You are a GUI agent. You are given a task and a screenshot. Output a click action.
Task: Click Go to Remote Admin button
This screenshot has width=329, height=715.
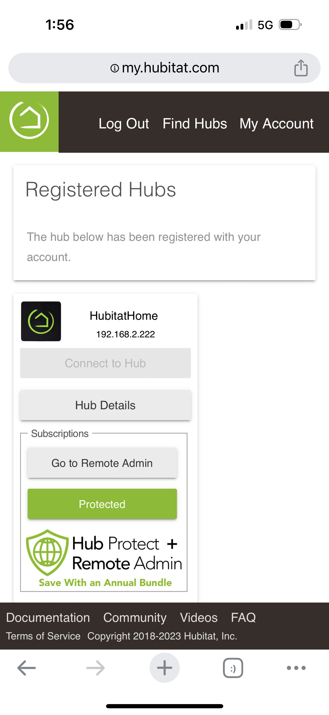(102, 463)
